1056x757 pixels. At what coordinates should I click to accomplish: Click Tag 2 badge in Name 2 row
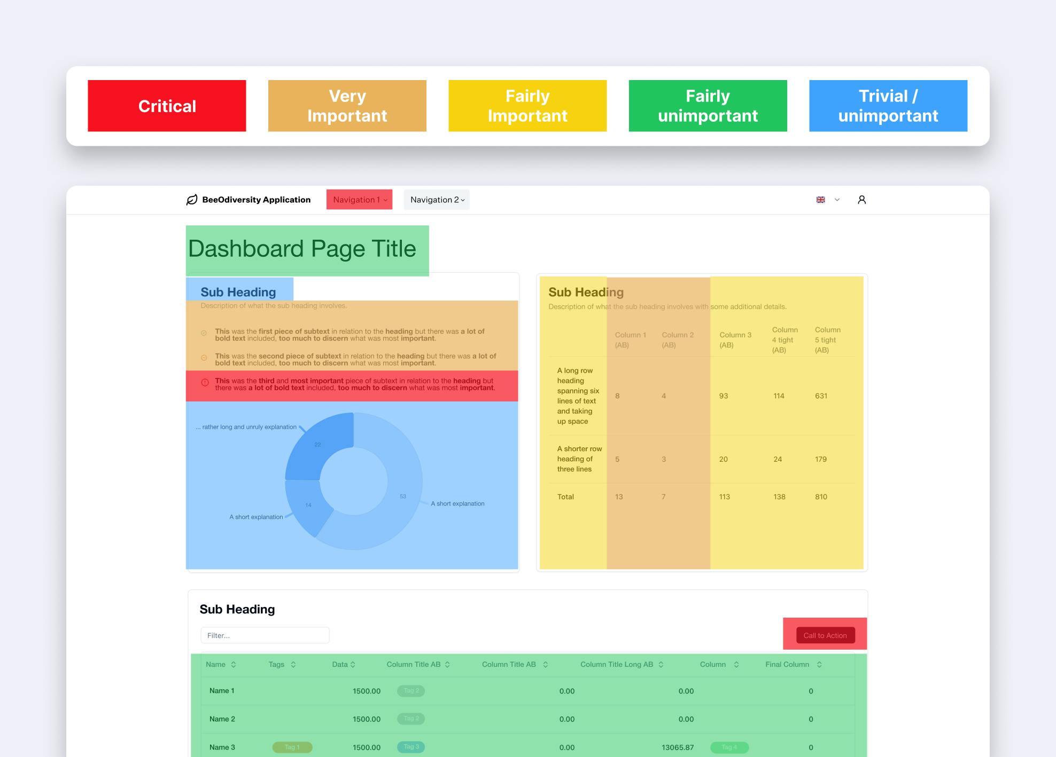(x=411, y=719)
